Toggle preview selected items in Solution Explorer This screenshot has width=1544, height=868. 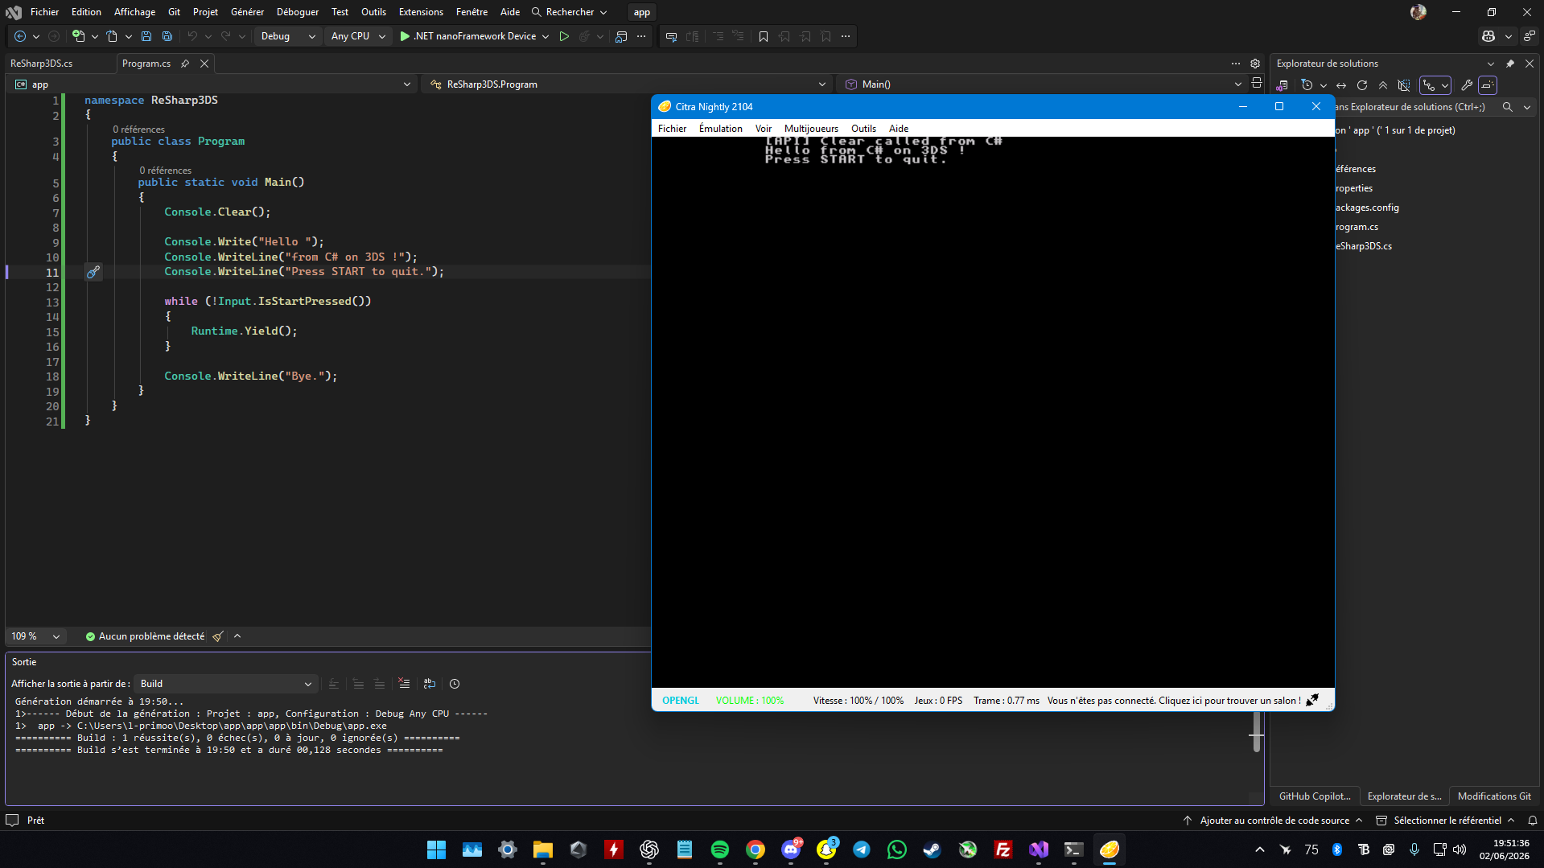pos(1488,85)
